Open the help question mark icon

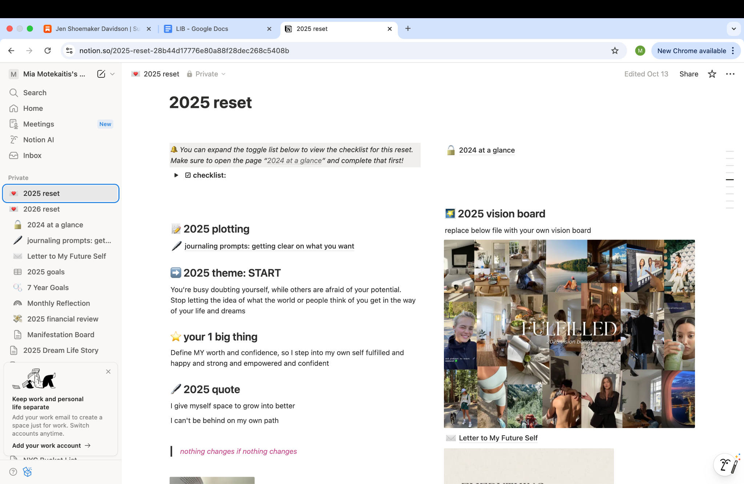13,472
